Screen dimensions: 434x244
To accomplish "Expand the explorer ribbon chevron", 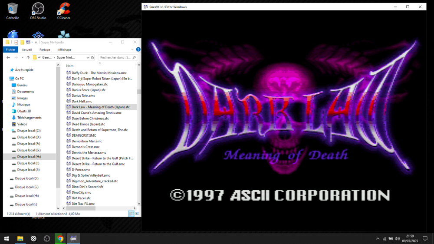I will point(132,49).
